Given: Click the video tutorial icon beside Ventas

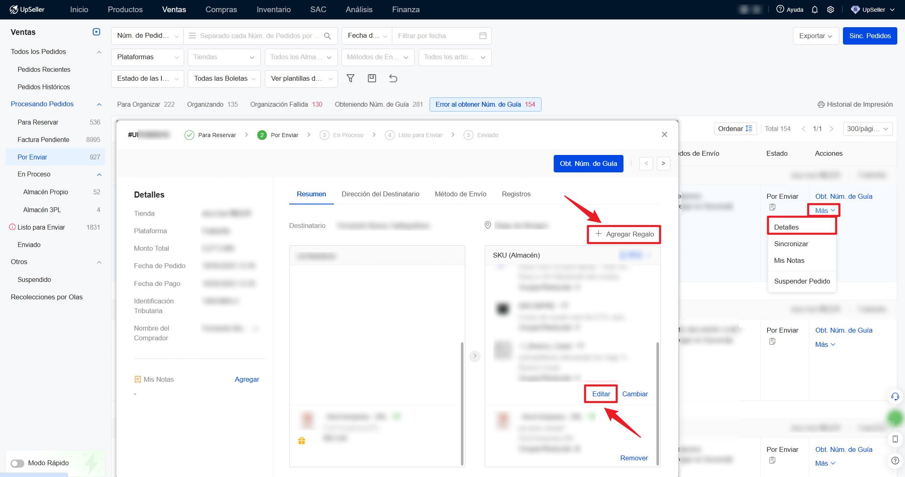Looking at the screenshot, I should click(96, 32).
